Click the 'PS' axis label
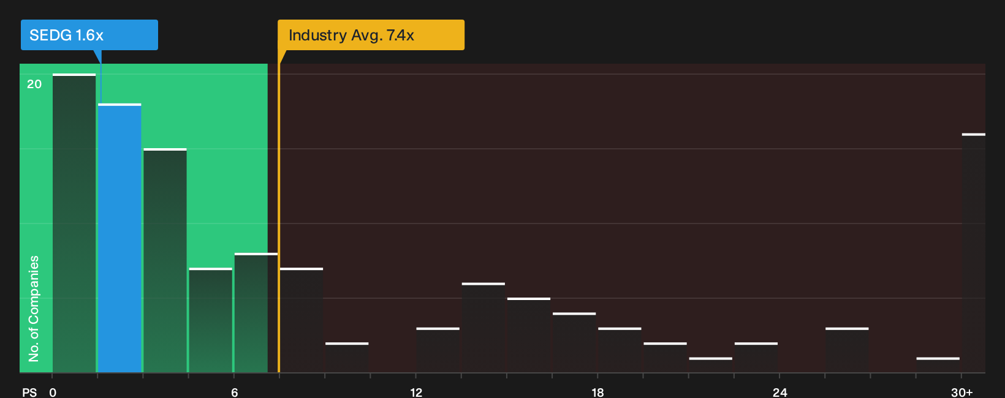 pyautogui.click(x=29, y=392)
